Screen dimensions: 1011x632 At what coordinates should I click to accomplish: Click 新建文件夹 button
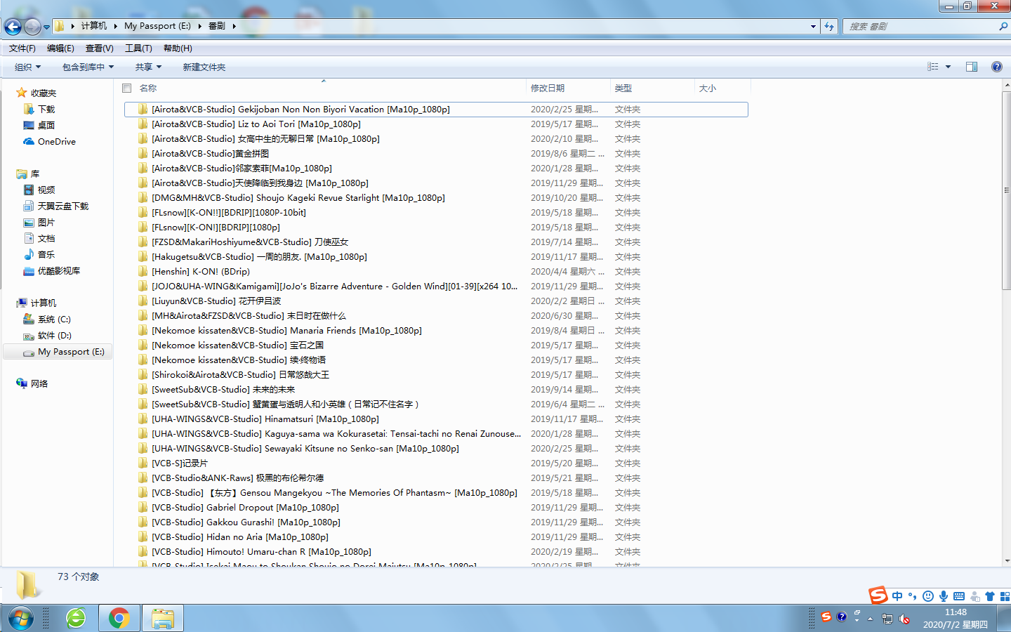[x=204, y=67]
